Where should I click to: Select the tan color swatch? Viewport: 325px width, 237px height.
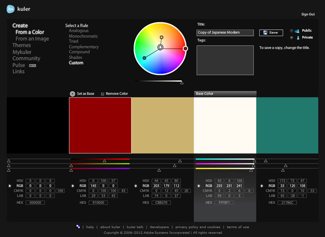click(162, 125)
